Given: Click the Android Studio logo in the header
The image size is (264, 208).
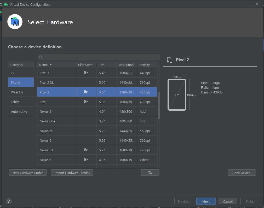Looking at the screenshot, I should pyautogui.click(x=15, y=22).
